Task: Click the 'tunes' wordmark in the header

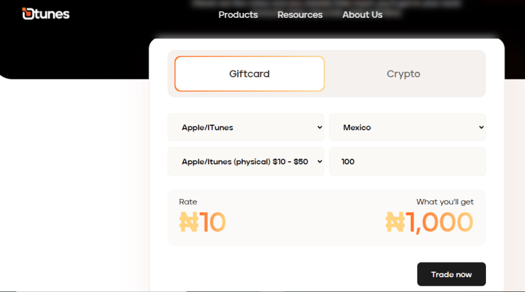Action: point(52,14)
